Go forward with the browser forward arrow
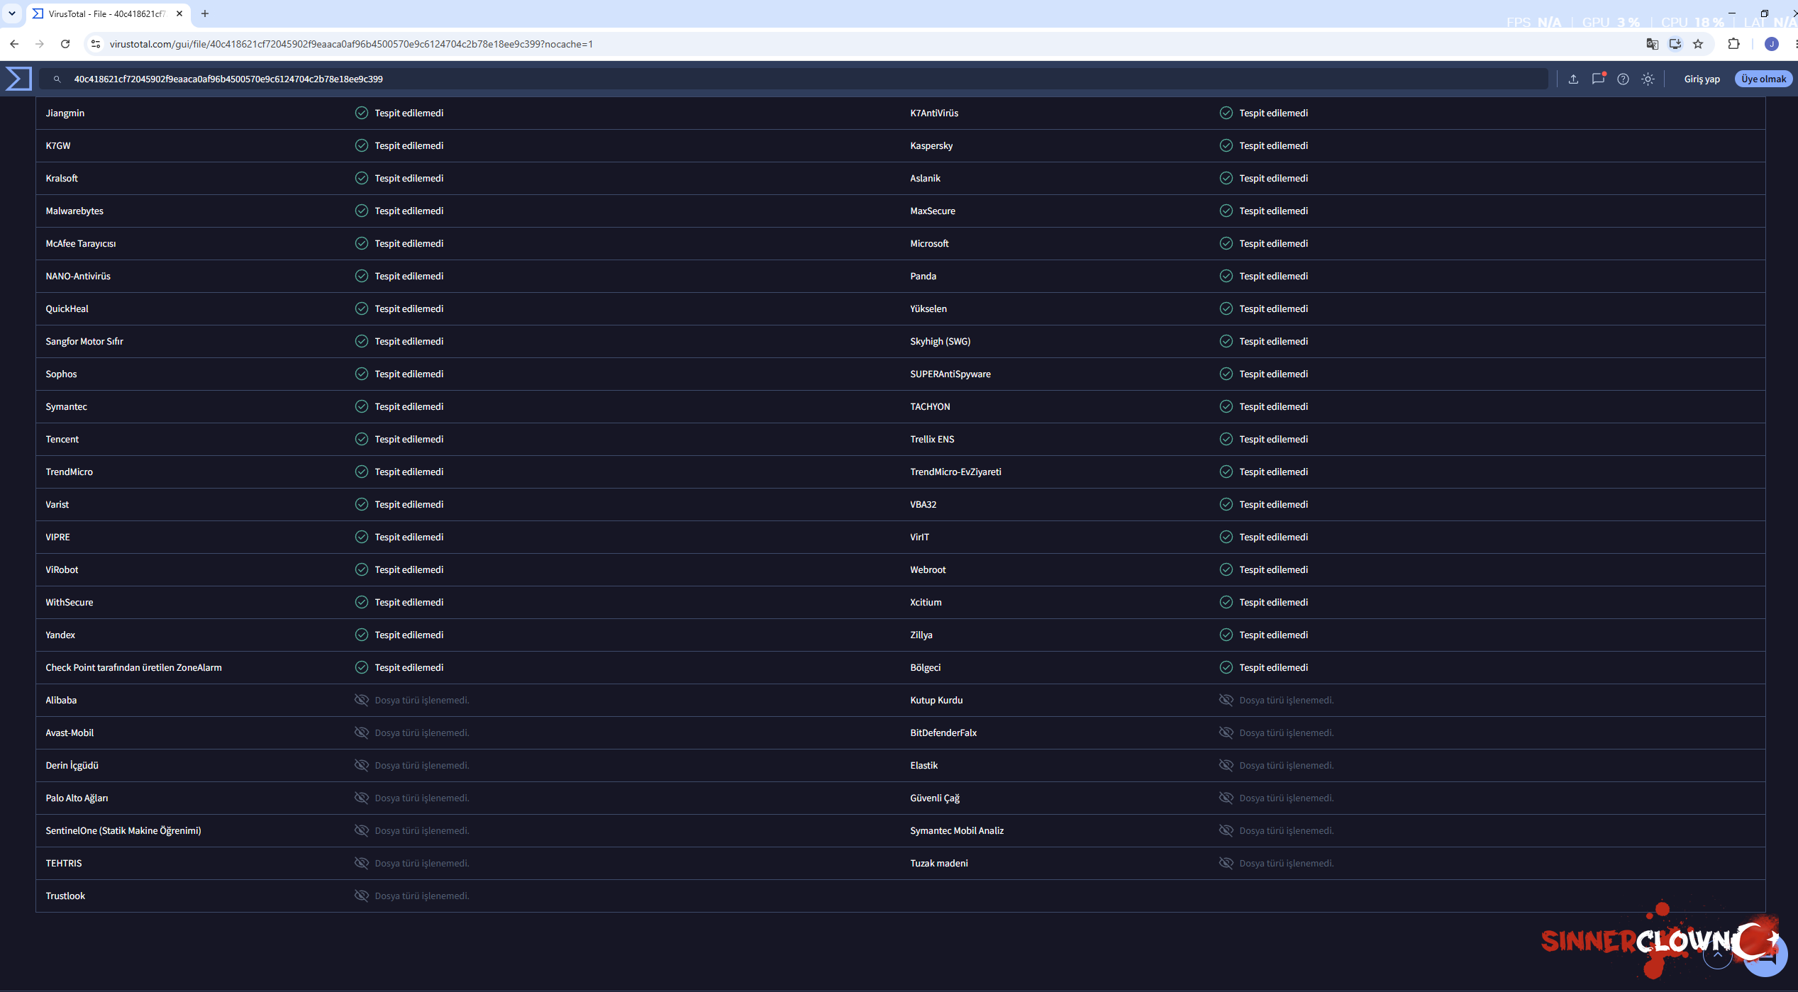 point(40,44)
